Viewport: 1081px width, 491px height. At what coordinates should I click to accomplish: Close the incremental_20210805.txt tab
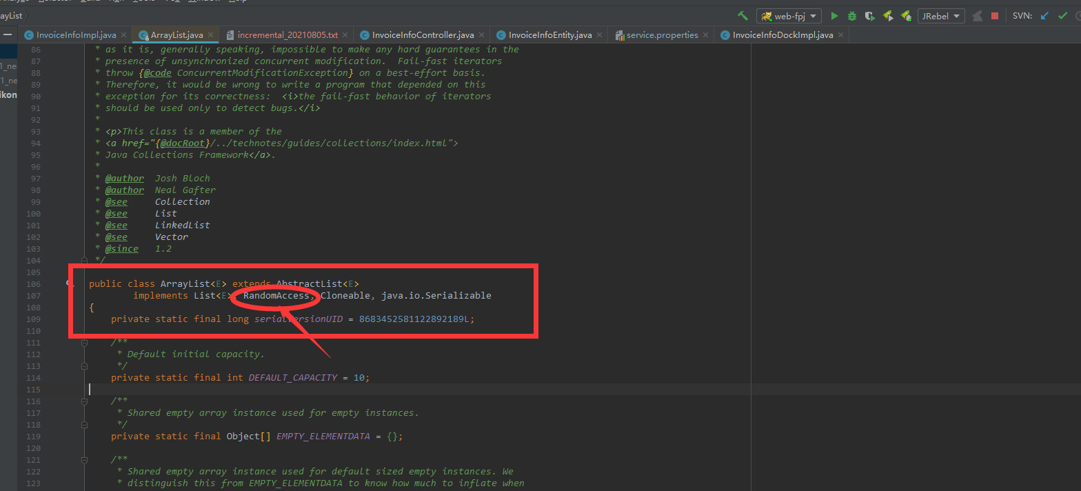[346, 34]
